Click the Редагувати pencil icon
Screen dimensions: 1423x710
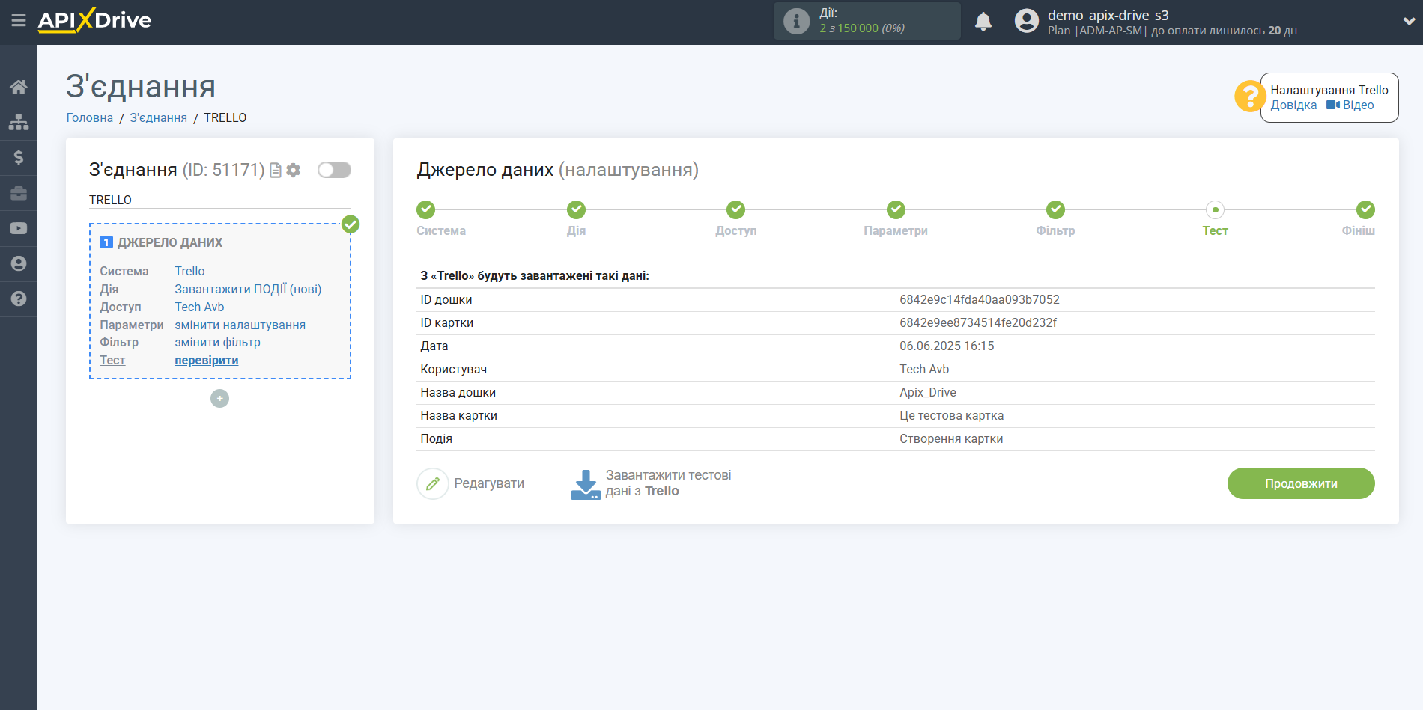[432, 483]
